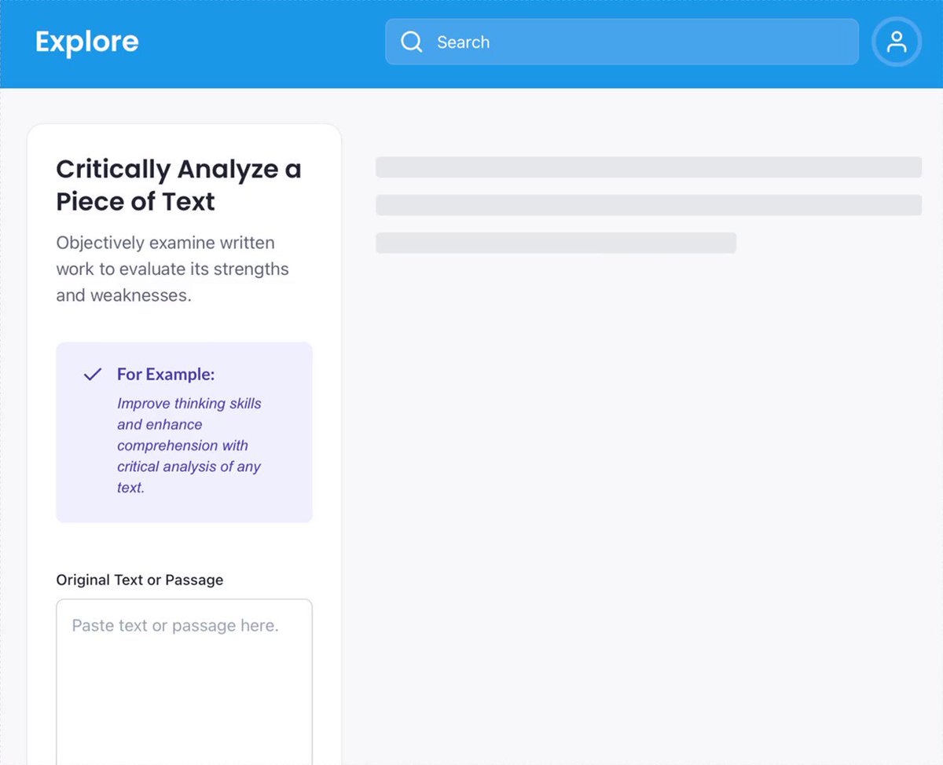Click the words strengths in the description
943x765 pixels.
pyautogui.click(x=251, y=269)
